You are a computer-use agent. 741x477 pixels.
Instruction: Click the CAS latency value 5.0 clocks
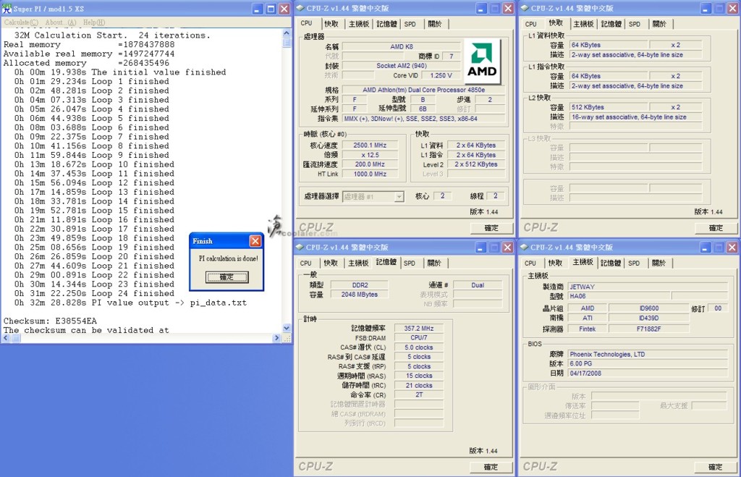[419, 347]
